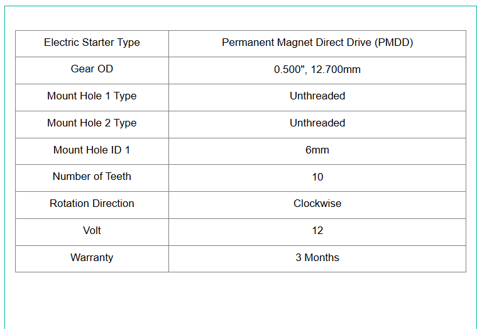Click the 'Volt' label cell
477x329 pixels.
tap(92, 231)
